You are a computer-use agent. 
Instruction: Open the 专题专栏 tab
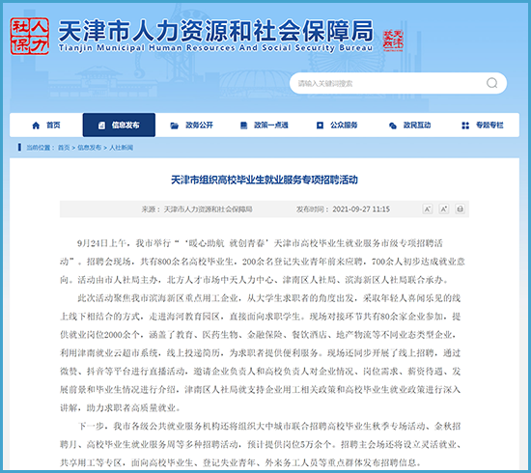pos(483,125)
